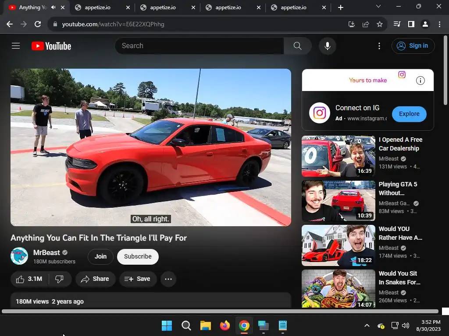This screenshot has width=449, height=336.
Task: Start voice search with microphone icon
Action: [327, 45]
